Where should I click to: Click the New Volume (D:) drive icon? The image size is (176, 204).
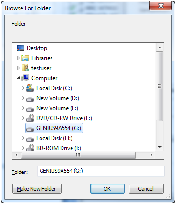30,99
